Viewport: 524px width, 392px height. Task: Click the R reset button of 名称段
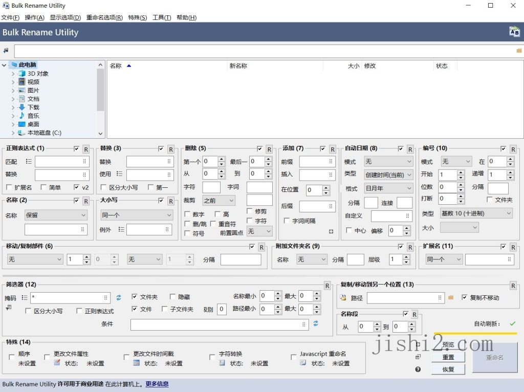pyautogui.click(x=414, y=314)
